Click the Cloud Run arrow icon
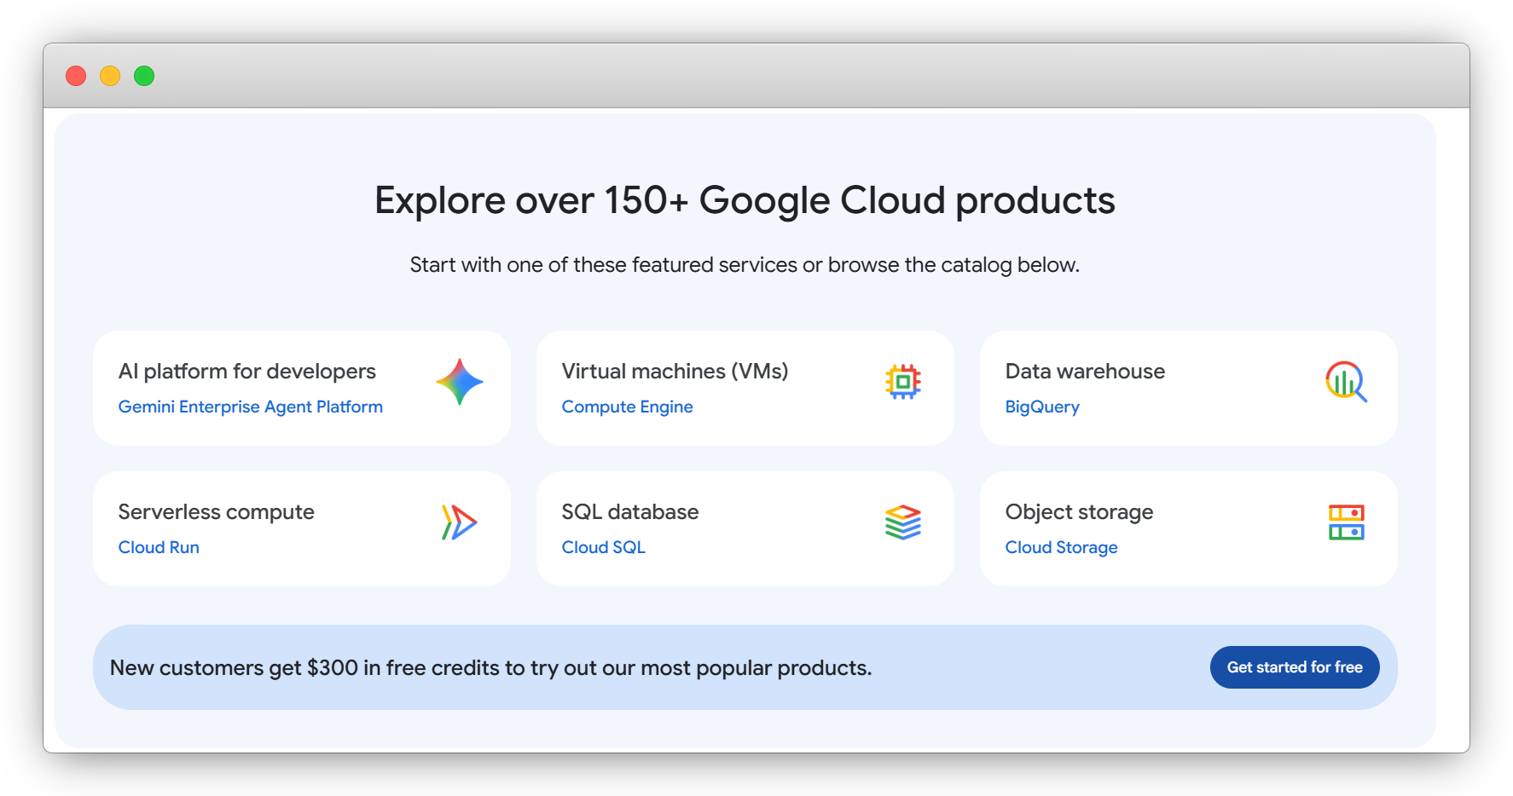Viewport: 1513px width, 796px height. pos(460,522)
